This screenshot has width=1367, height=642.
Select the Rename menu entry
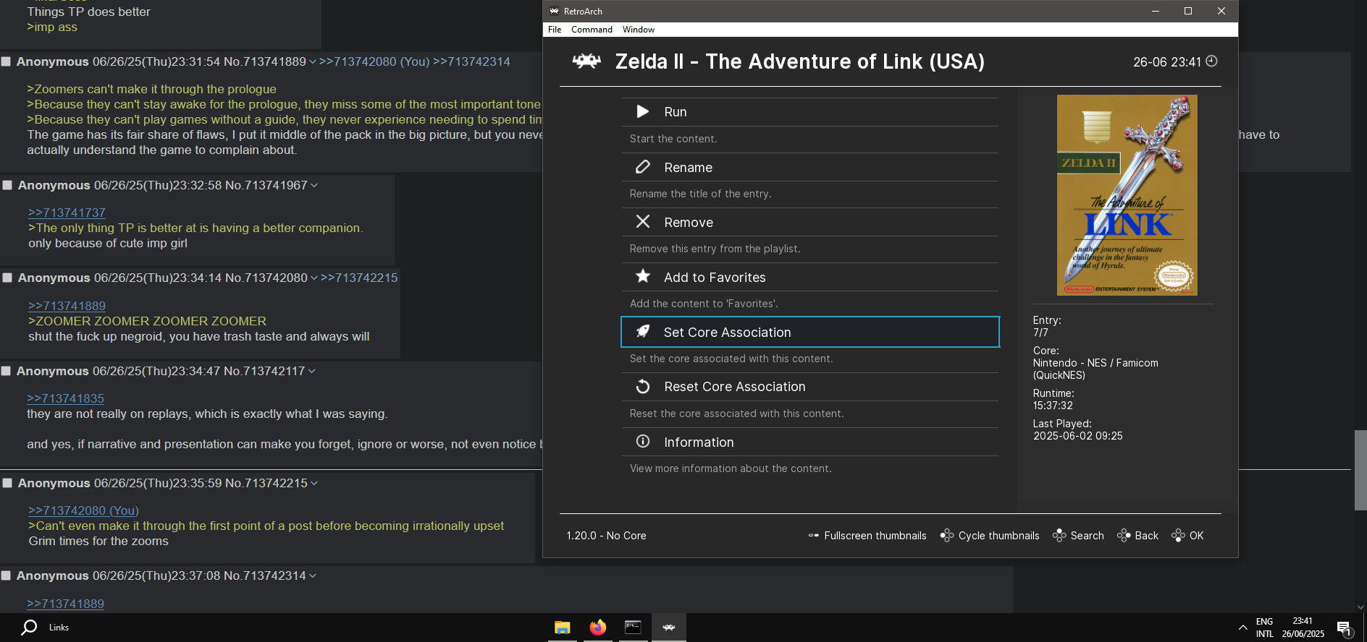[x=809, y=167]
